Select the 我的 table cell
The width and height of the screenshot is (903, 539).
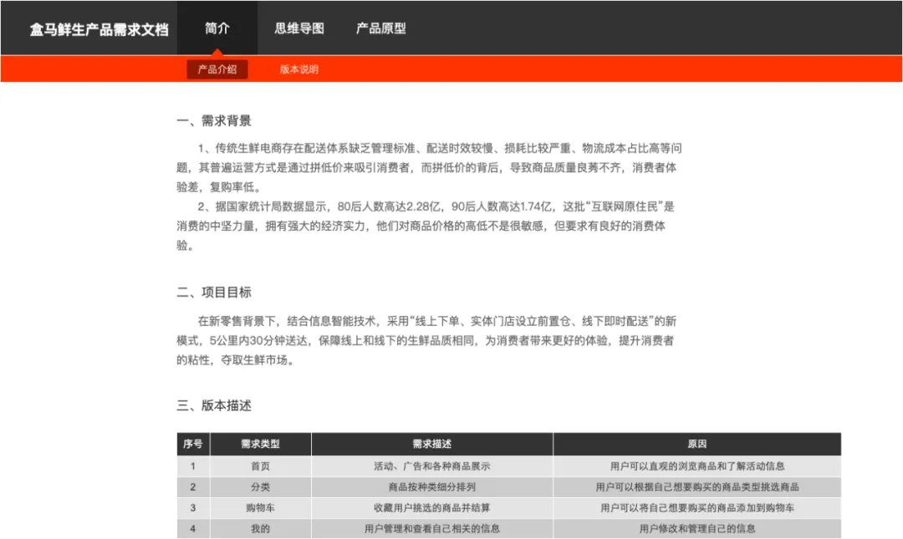click(260, 528)
